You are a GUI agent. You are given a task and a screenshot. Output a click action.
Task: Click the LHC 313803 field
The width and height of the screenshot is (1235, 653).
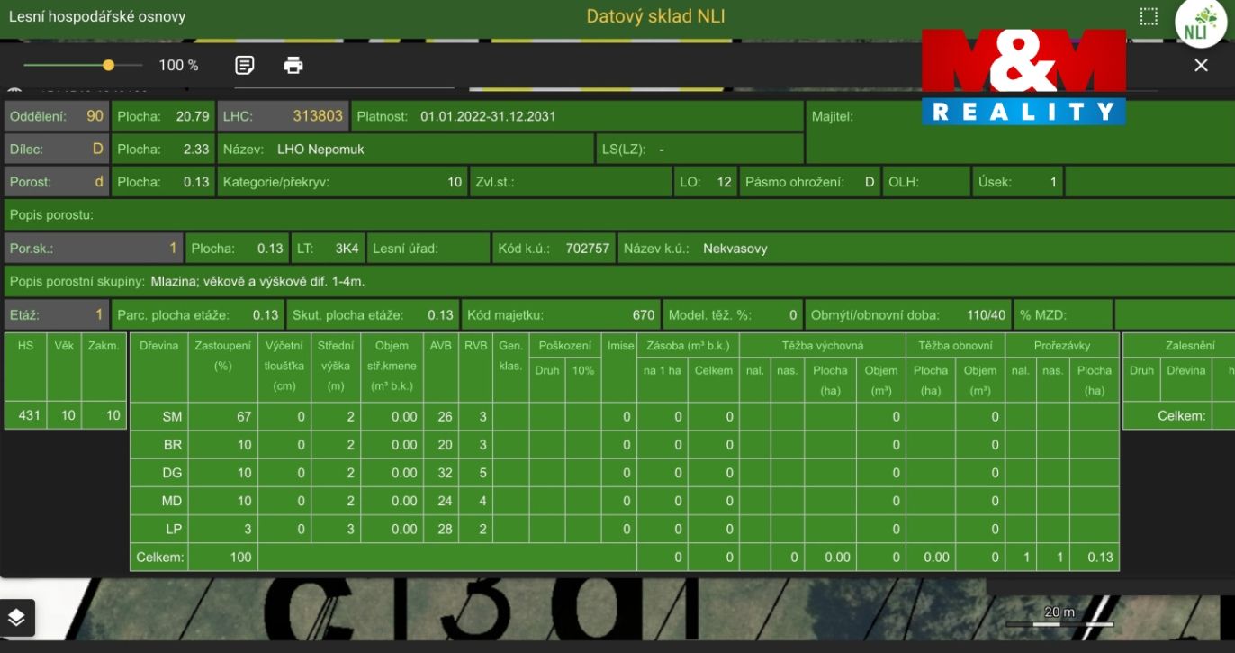pyautogui.click(x=283, y=116)
